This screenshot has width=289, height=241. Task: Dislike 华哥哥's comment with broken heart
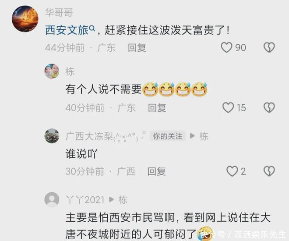(269, 47)
